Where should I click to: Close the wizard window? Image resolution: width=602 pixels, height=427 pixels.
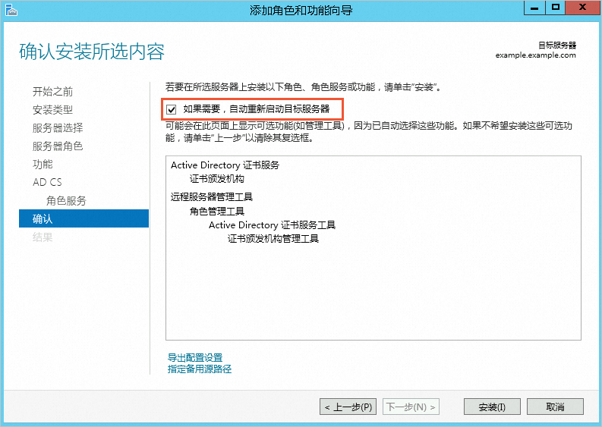point(582,8)
